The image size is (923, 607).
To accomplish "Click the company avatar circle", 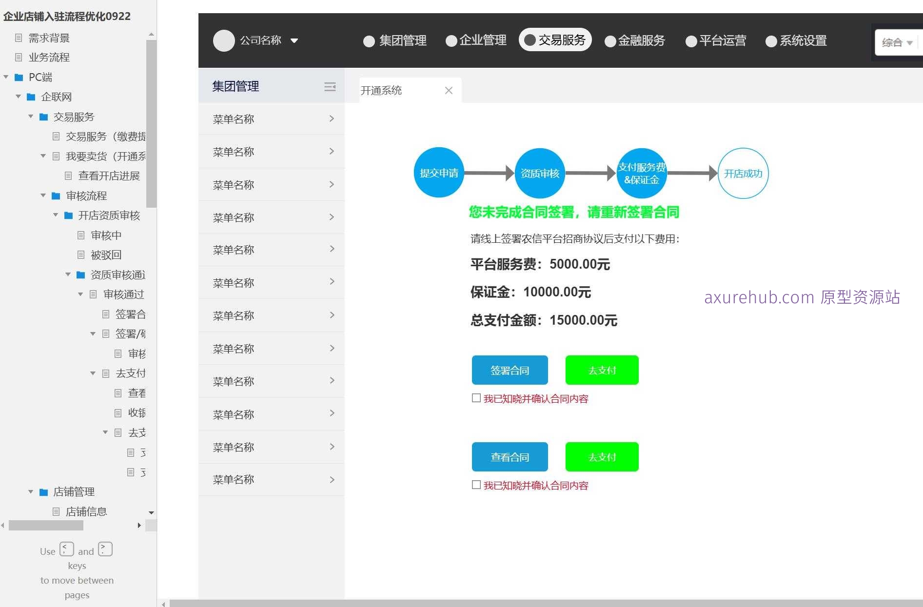I will tap(224, 40).
